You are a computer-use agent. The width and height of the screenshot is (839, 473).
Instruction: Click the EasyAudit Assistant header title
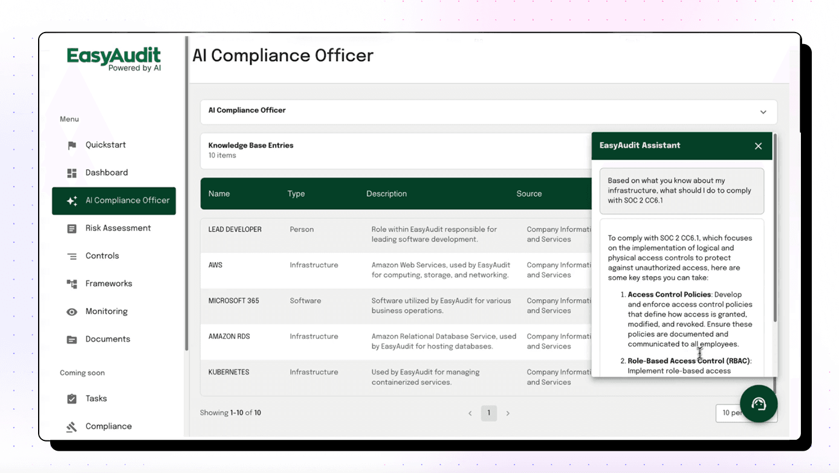pos(640,146)
